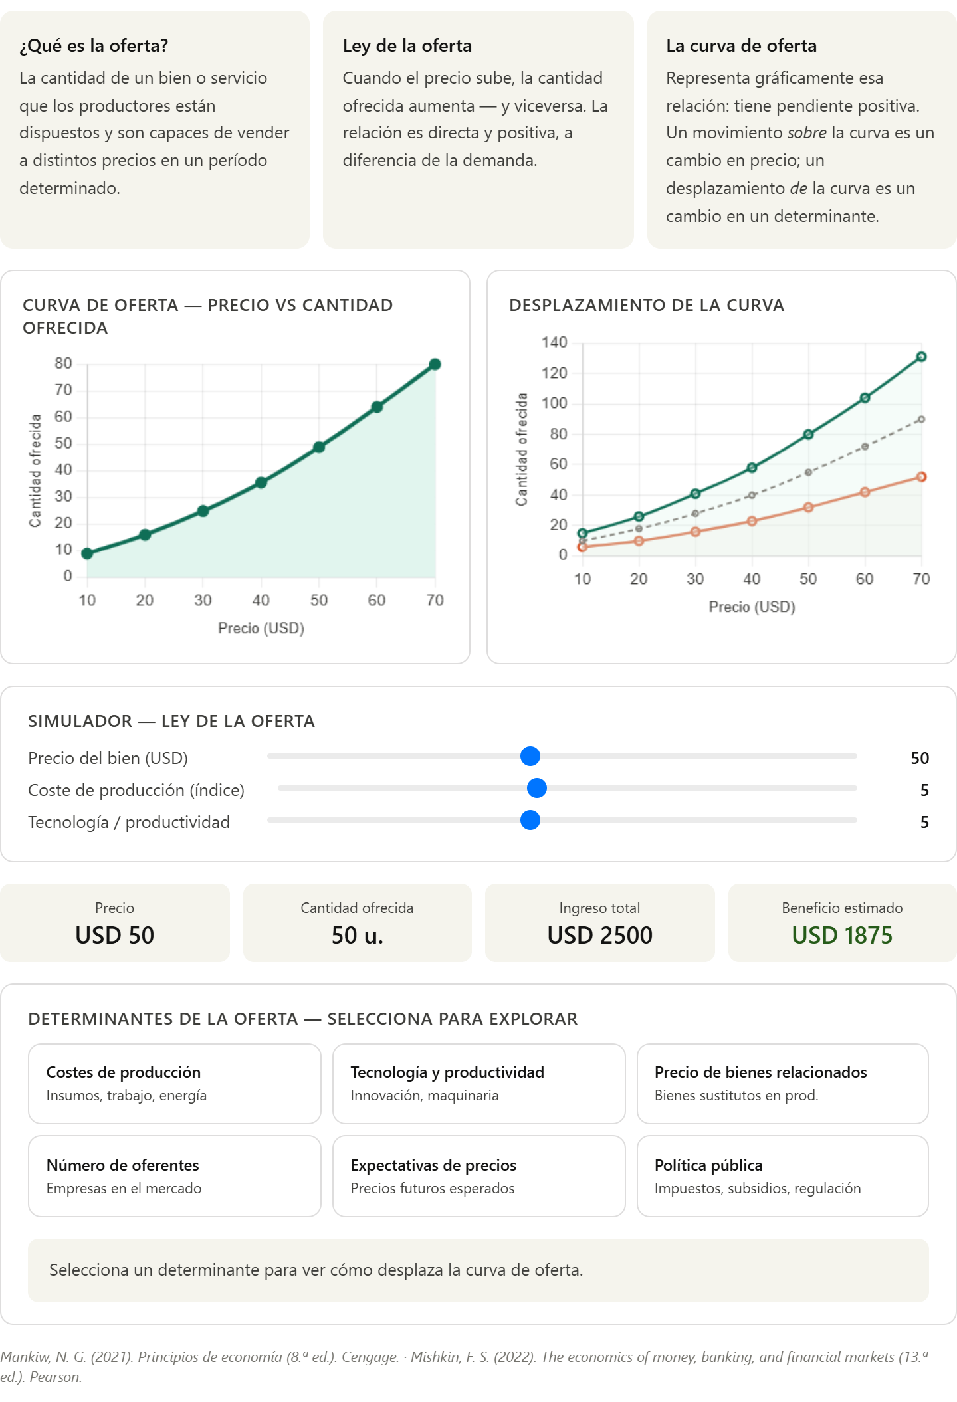Click the Cantidad ofrecida 50 u. card

pos(357,923)
